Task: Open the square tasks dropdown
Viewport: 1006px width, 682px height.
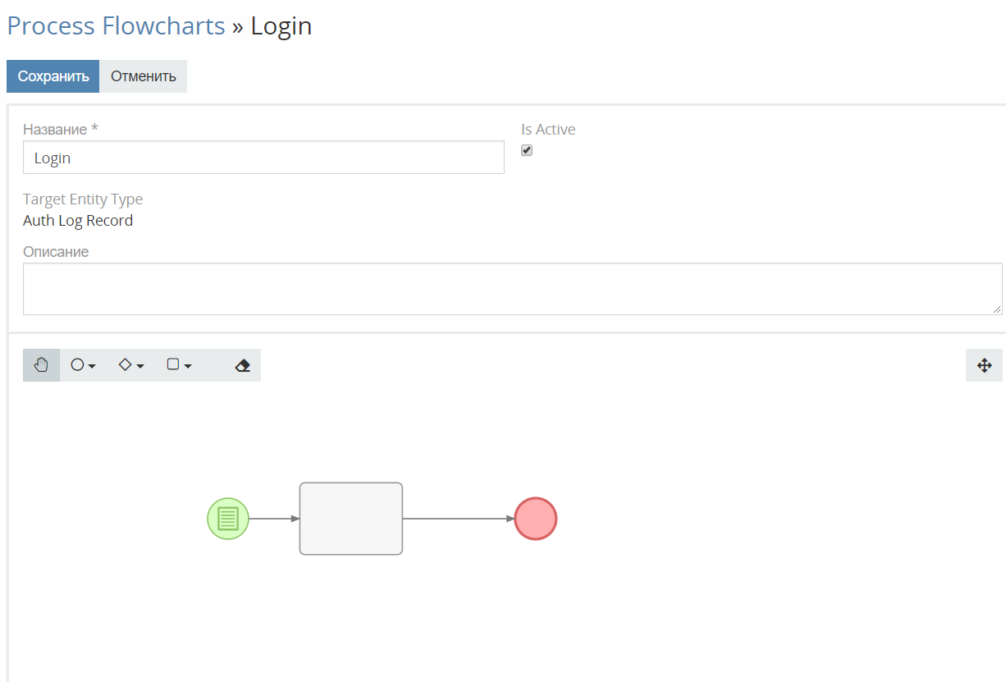Action: tap(179, 365)
